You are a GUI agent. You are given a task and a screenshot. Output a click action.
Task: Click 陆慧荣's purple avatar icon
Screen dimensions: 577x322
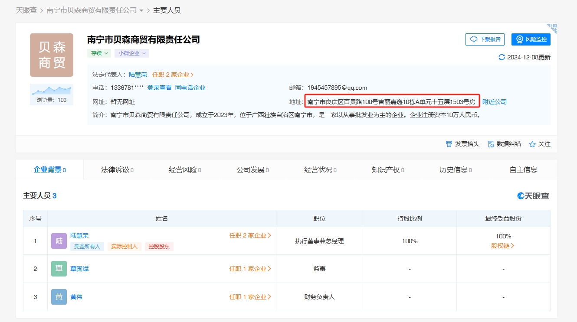[x=59, y=241]
